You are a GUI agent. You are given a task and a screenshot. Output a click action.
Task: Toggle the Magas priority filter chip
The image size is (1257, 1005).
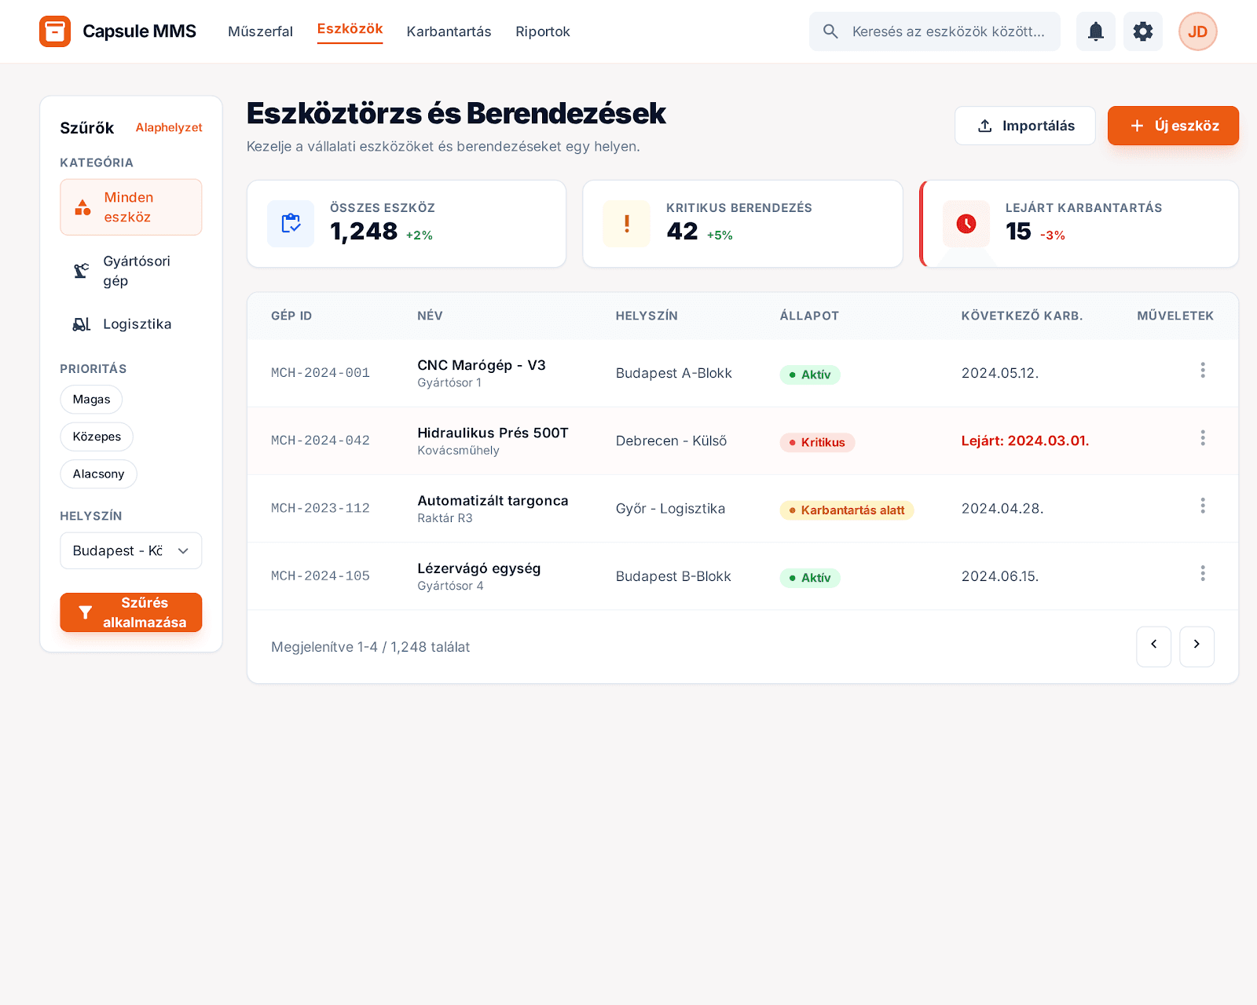pos(91,399)
